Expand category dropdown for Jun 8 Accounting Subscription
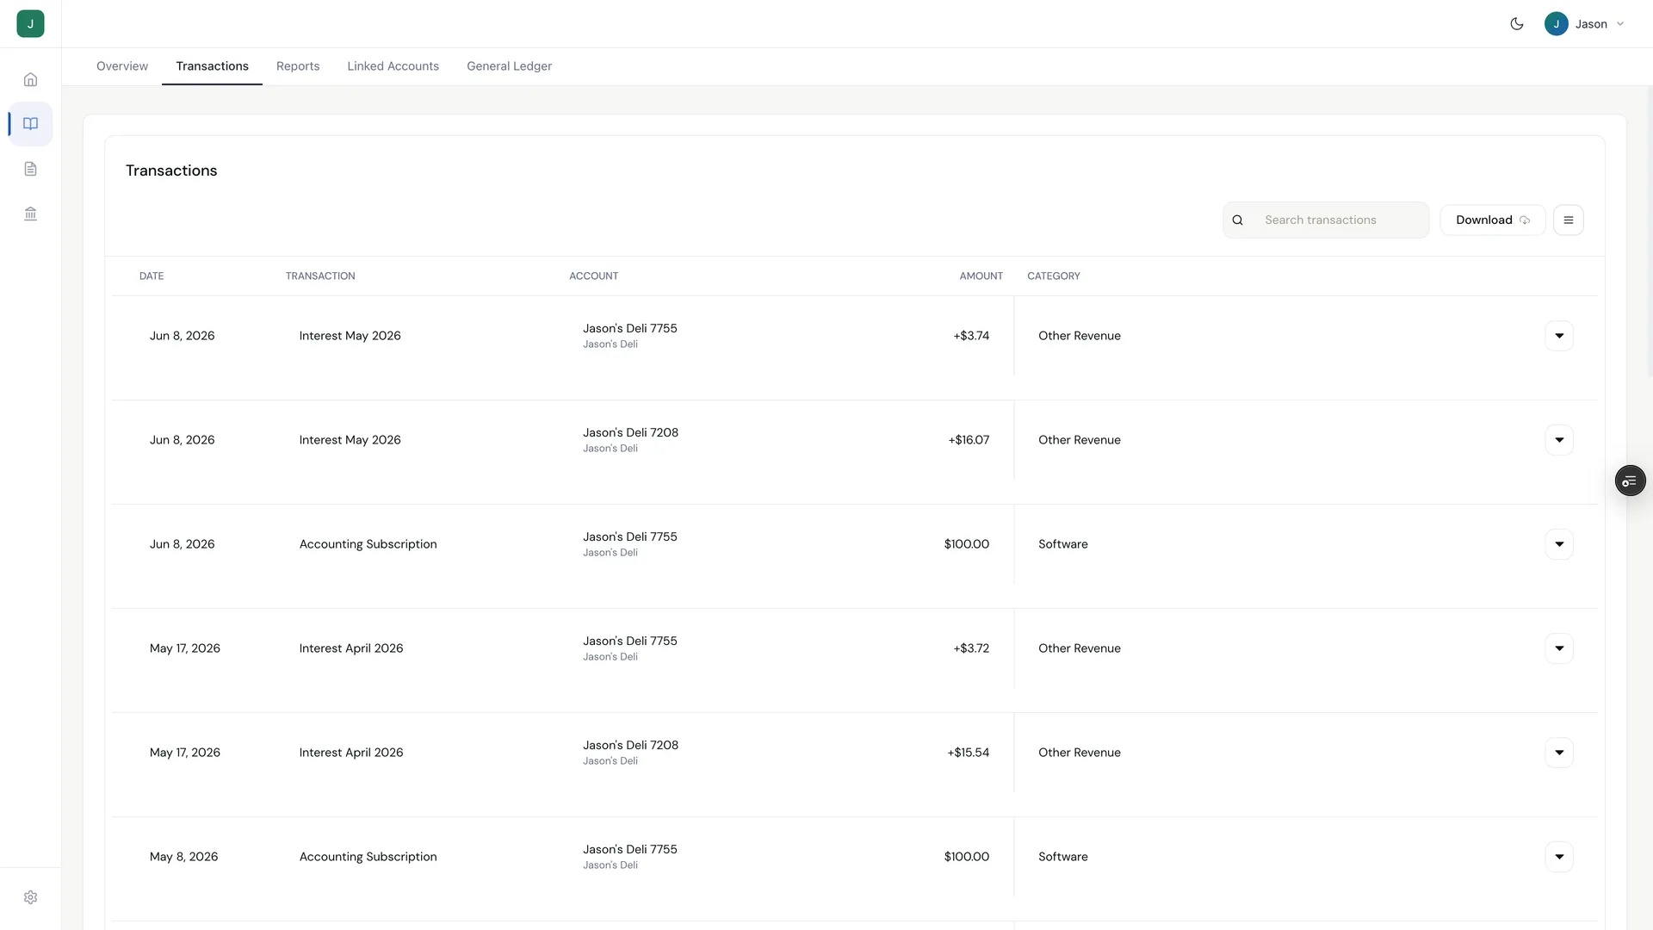The width and height of the screenshot is (1653, 930). (x=1559, y=544)
